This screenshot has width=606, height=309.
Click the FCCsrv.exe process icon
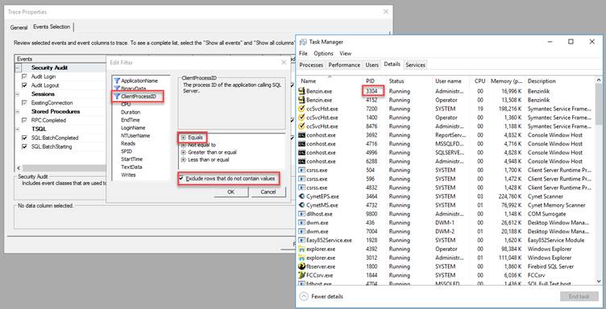coord(302,275)
